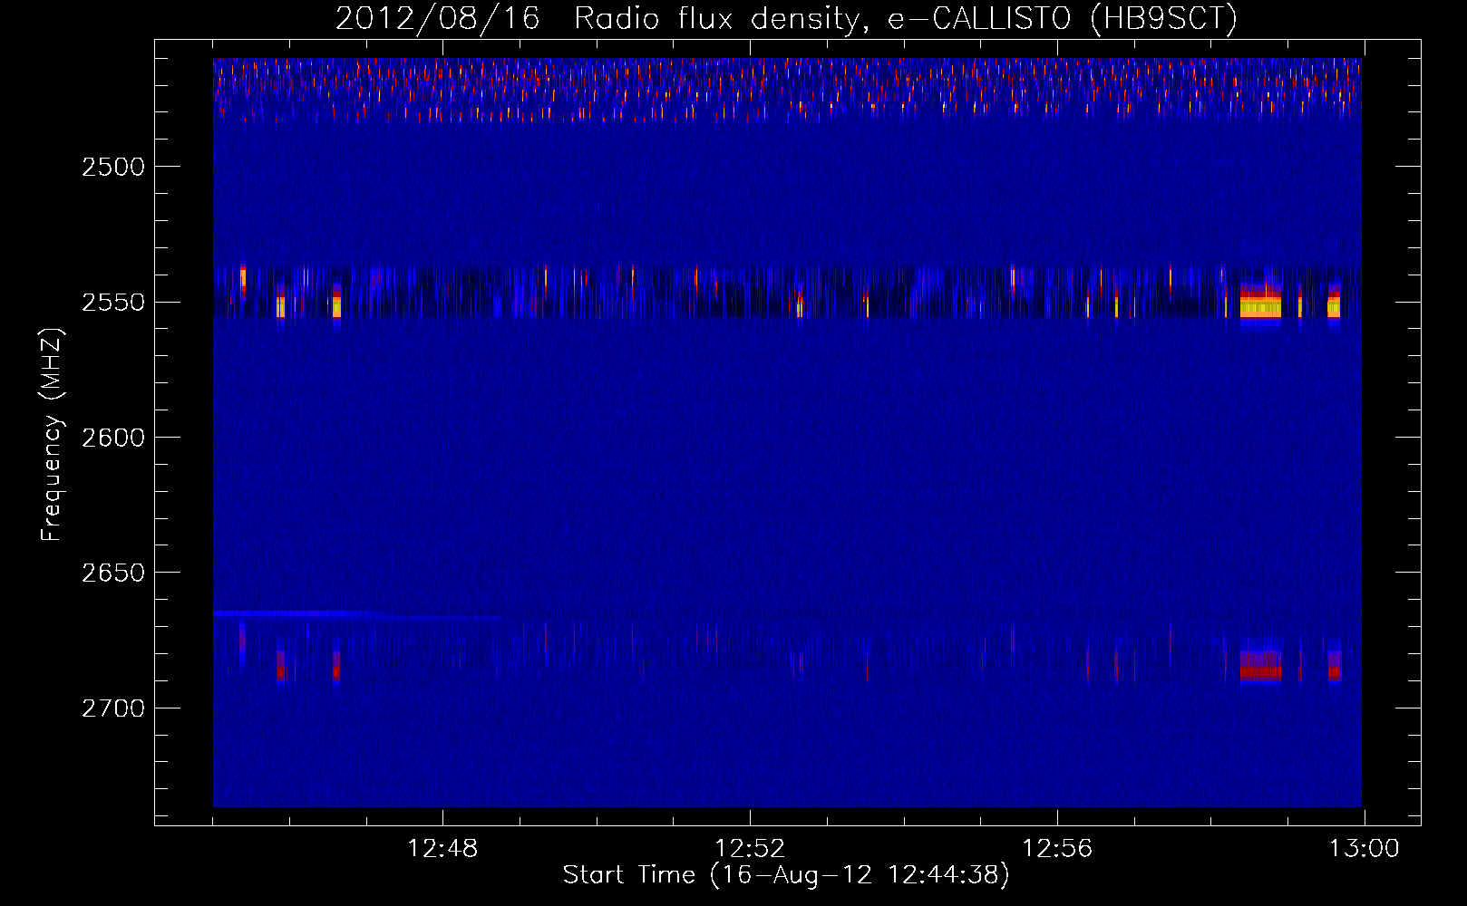Click the plot title "2012/08/16 Radio flux density, e-CALLISTO (HB9SCT)"
Viewport: 1467px width, 906px height.
coord(786,18)
